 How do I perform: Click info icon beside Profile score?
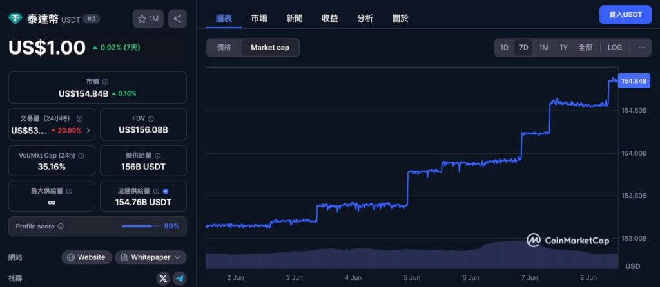click(x=61, y=227)
